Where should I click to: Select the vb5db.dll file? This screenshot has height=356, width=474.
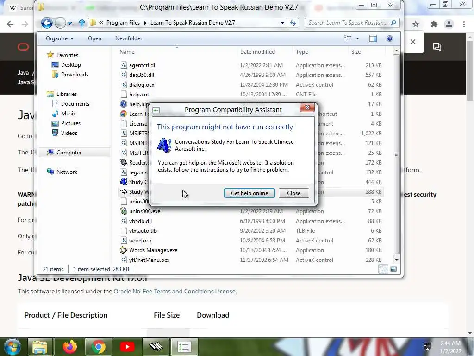(x=140, y=221)
